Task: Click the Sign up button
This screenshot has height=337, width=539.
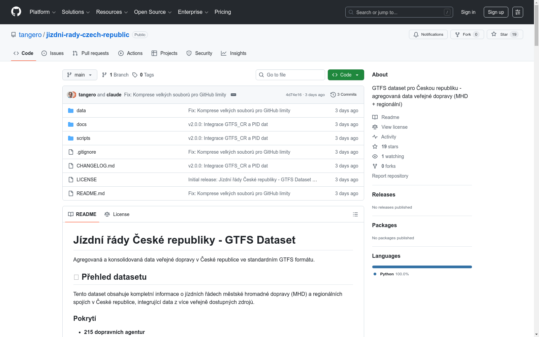Action: (496, 12)
